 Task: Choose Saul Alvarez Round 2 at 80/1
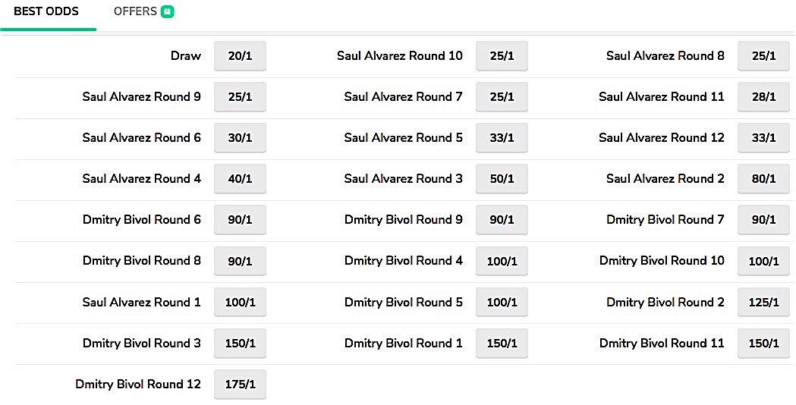763,179
